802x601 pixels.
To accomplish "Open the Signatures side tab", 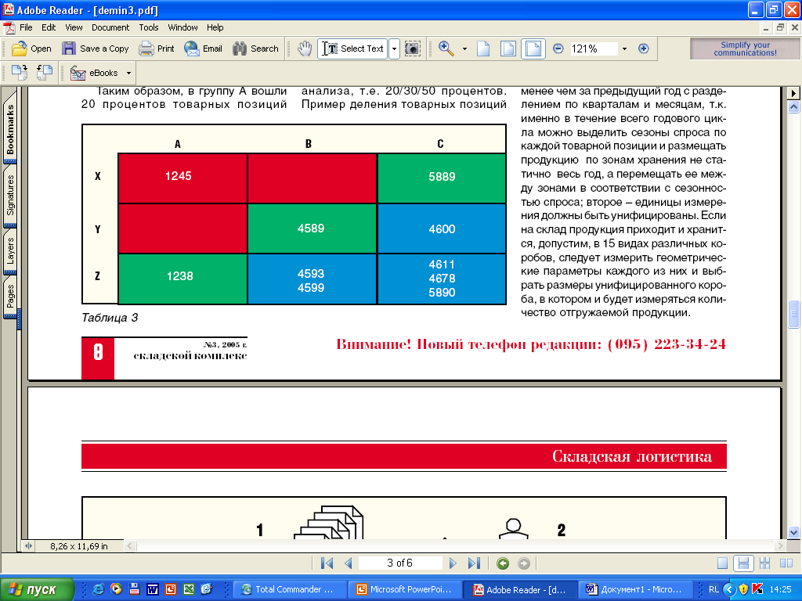I will [9, 196].
